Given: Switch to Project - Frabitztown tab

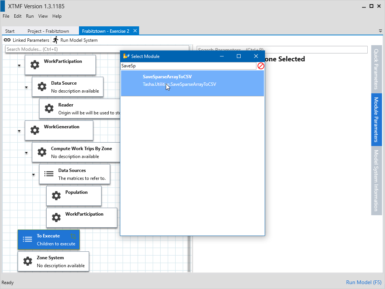Looking at the screenshot, I should click(48, 31).
